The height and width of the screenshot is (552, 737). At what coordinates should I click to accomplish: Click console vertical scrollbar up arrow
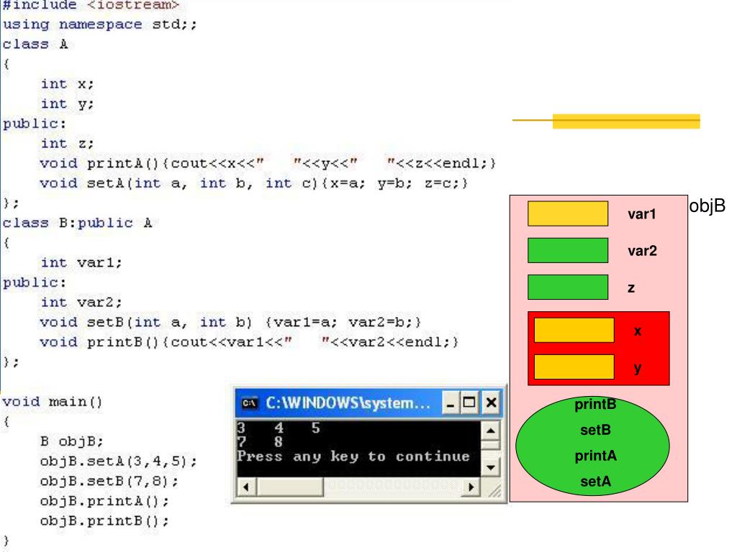[490, 431]
